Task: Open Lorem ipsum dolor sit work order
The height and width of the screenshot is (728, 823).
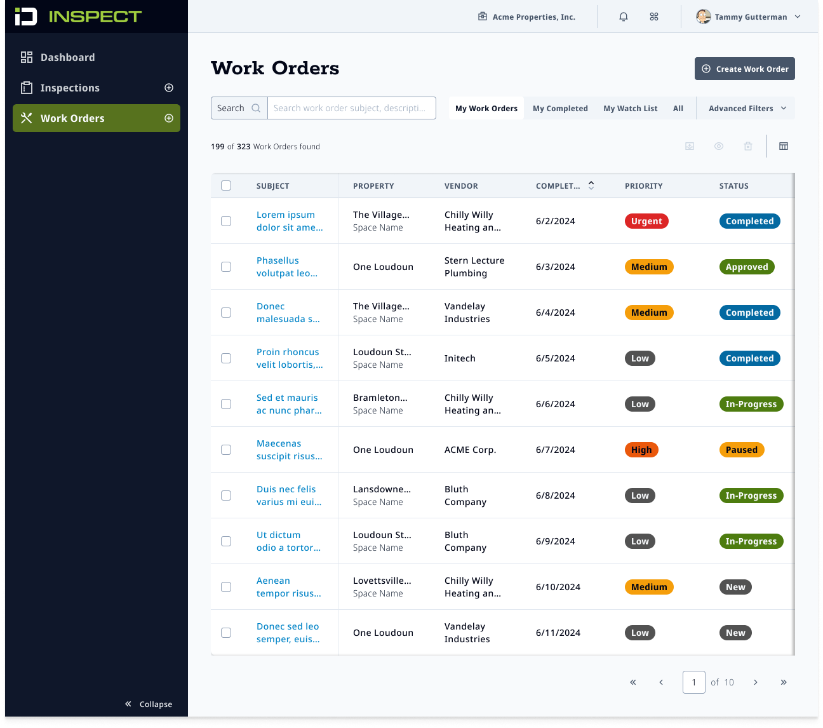Action: [x=290, y=221]
